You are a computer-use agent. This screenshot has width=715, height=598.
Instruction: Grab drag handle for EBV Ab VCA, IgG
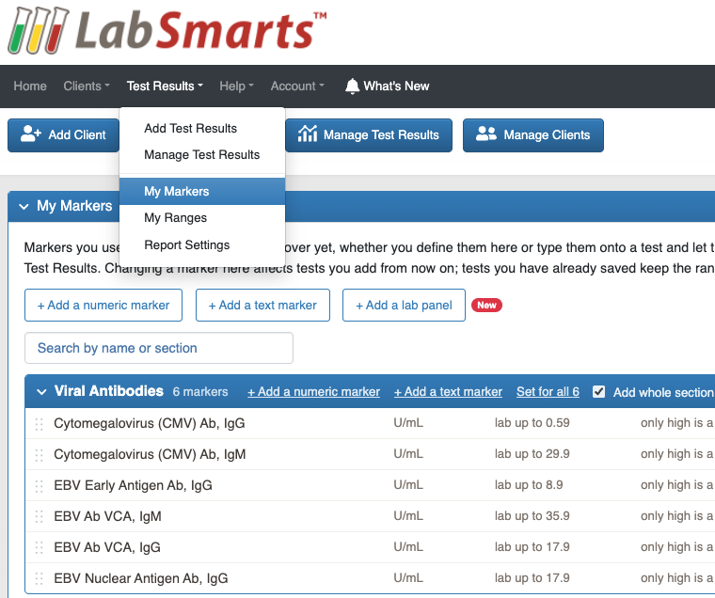[39, 547]
